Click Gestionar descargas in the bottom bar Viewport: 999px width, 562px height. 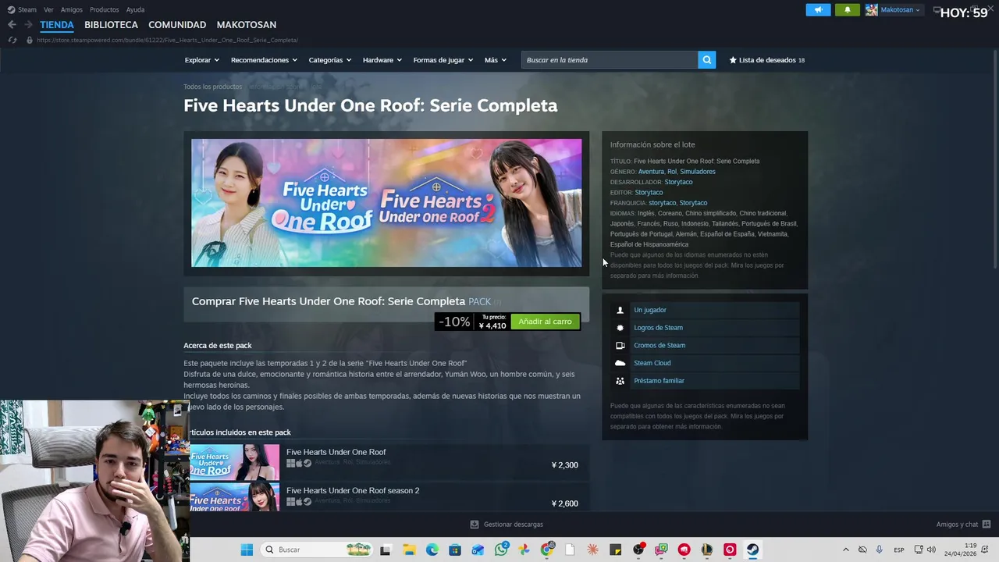507,525
